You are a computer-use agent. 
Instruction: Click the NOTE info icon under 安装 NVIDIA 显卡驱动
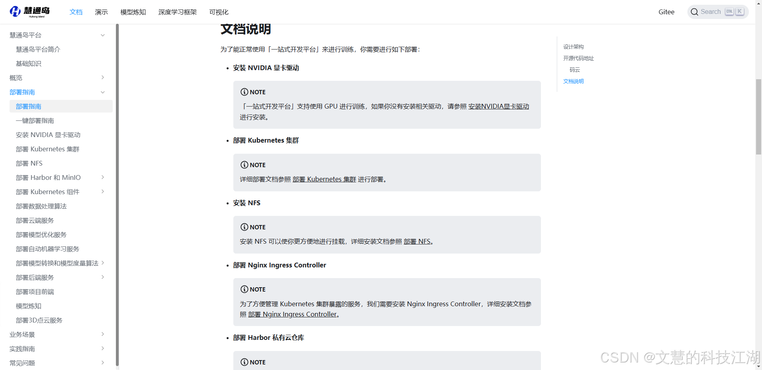click(x=244, y=92)
